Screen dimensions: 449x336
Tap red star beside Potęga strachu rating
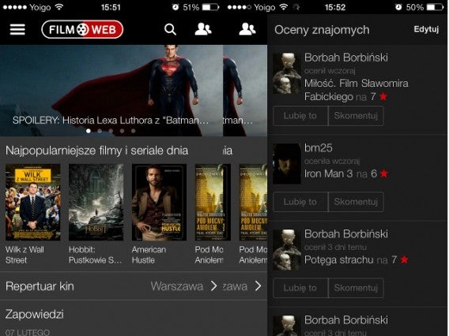point(404,259)
